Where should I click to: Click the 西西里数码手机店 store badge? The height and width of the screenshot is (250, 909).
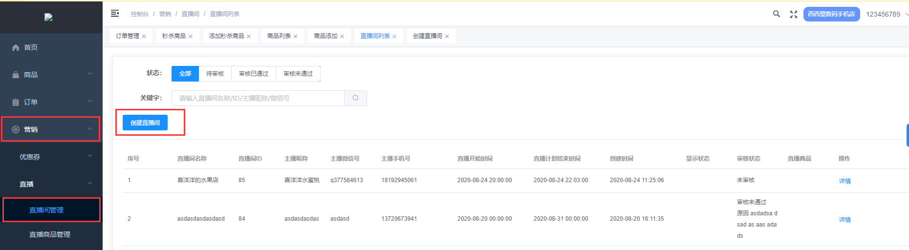pos(831,14)
